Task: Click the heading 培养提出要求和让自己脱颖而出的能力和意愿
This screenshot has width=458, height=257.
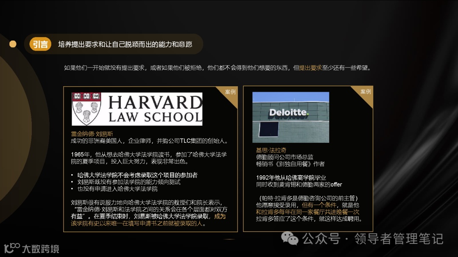Action: [125, 44]
